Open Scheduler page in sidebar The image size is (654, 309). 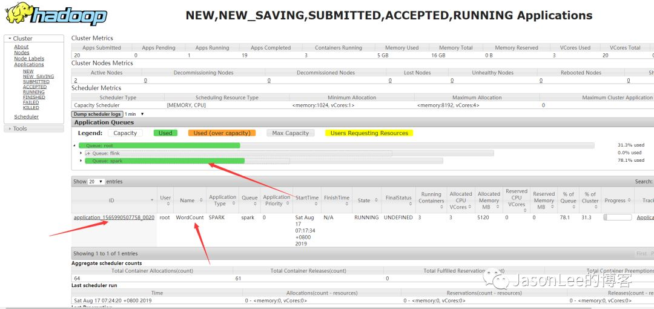click(x=26, y=117)
